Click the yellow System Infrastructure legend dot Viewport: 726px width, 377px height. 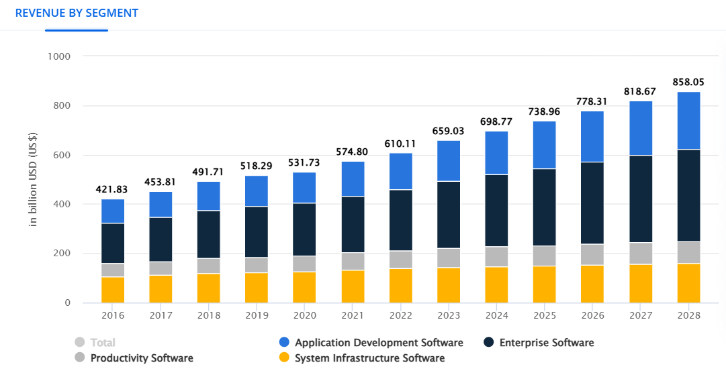pyautogui.click(x=283, y=358)
